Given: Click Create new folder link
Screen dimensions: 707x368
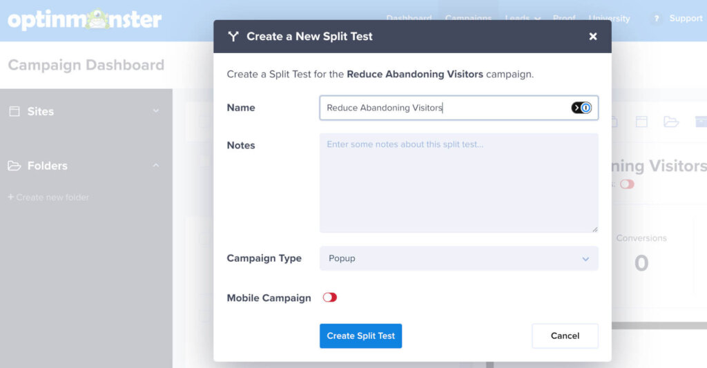Looking at the screenshot, I should (x=48, y=197).
